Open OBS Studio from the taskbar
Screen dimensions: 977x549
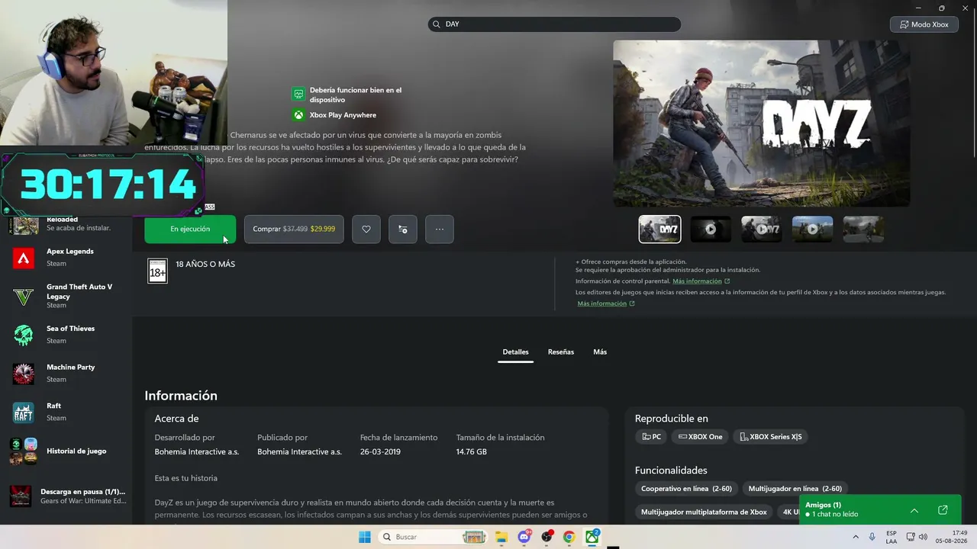click(x=547, y=537)
